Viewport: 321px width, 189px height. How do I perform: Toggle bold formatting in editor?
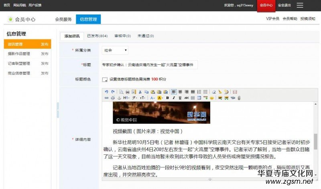167,98
